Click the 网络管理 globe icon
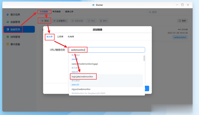 7,37
